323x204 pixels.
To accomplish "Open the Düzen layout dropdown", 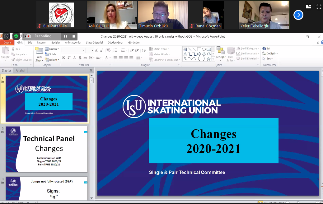I will coord(52,49).
